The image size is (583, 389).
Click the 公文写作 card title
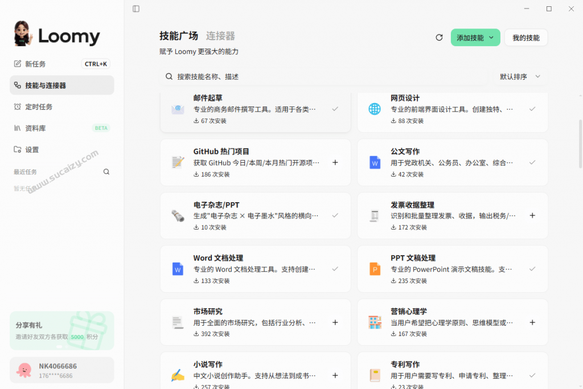coord(405,151)
